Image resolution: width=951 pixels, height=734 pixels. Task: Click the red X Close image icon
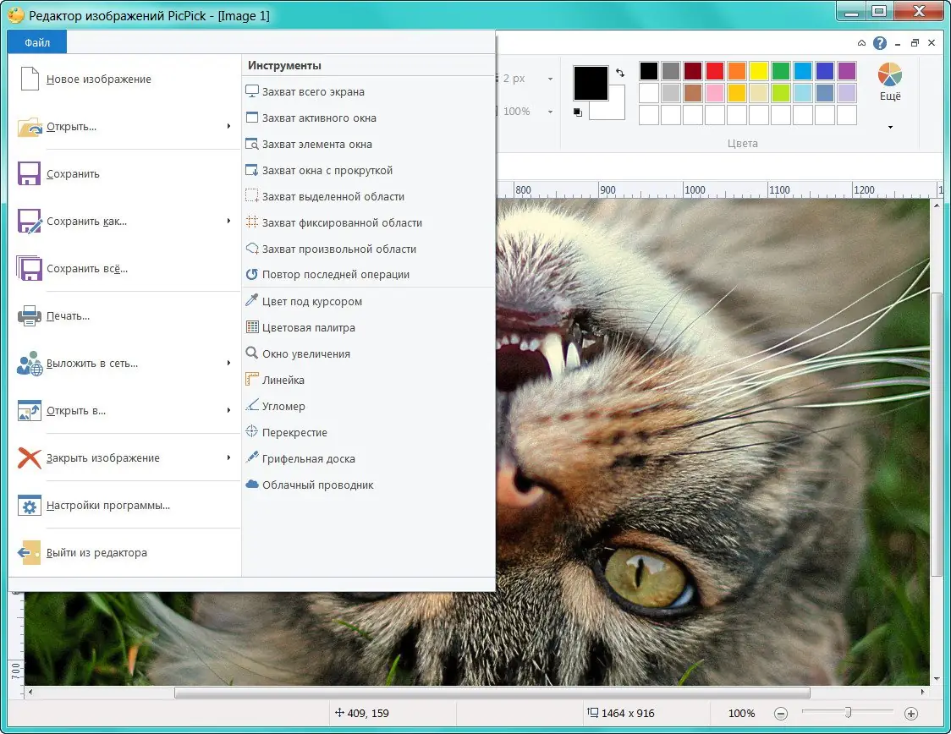click(29, 458)
